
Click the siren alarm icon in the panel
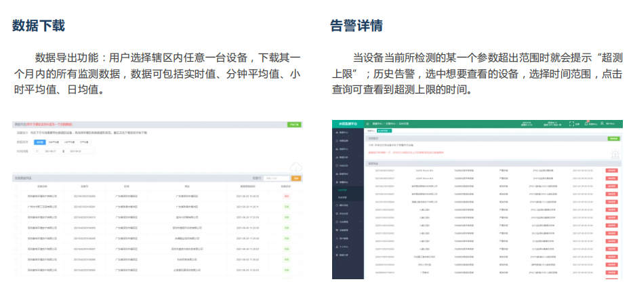pos(614,155)
